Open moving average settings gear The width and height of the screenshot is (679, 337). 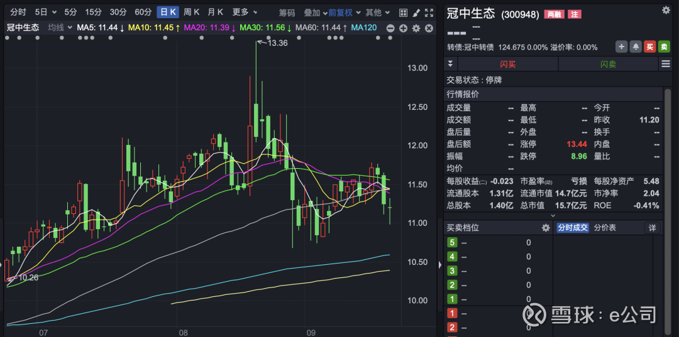[x=416, y=28]
